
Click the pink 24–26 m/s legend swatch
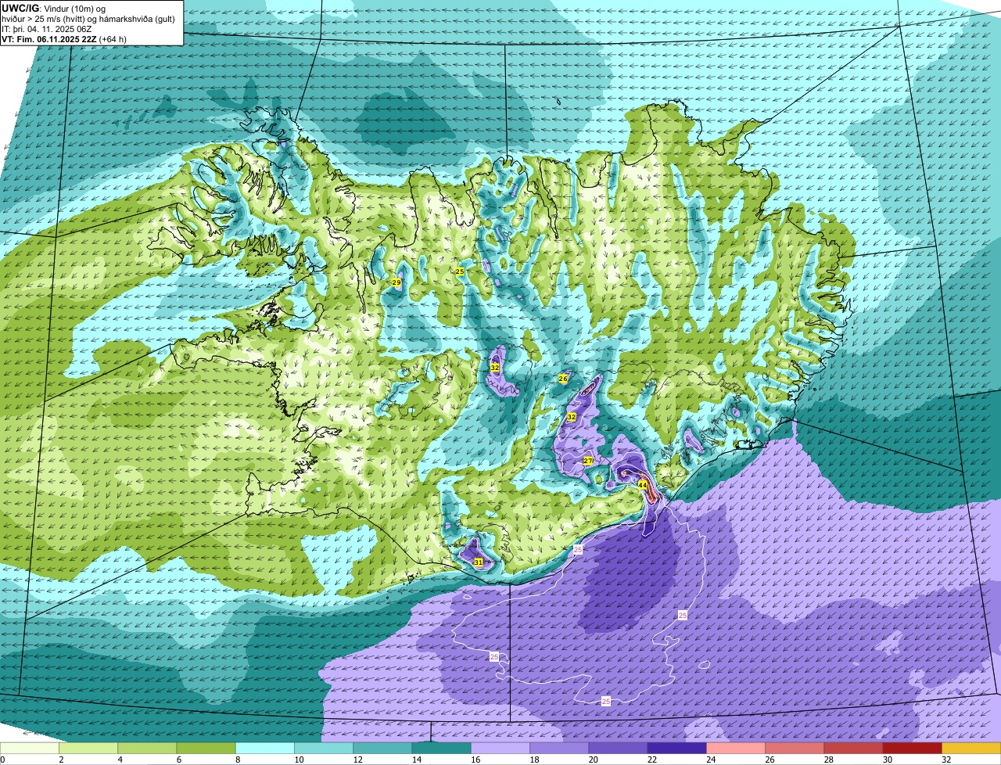[x=736, y=749]
